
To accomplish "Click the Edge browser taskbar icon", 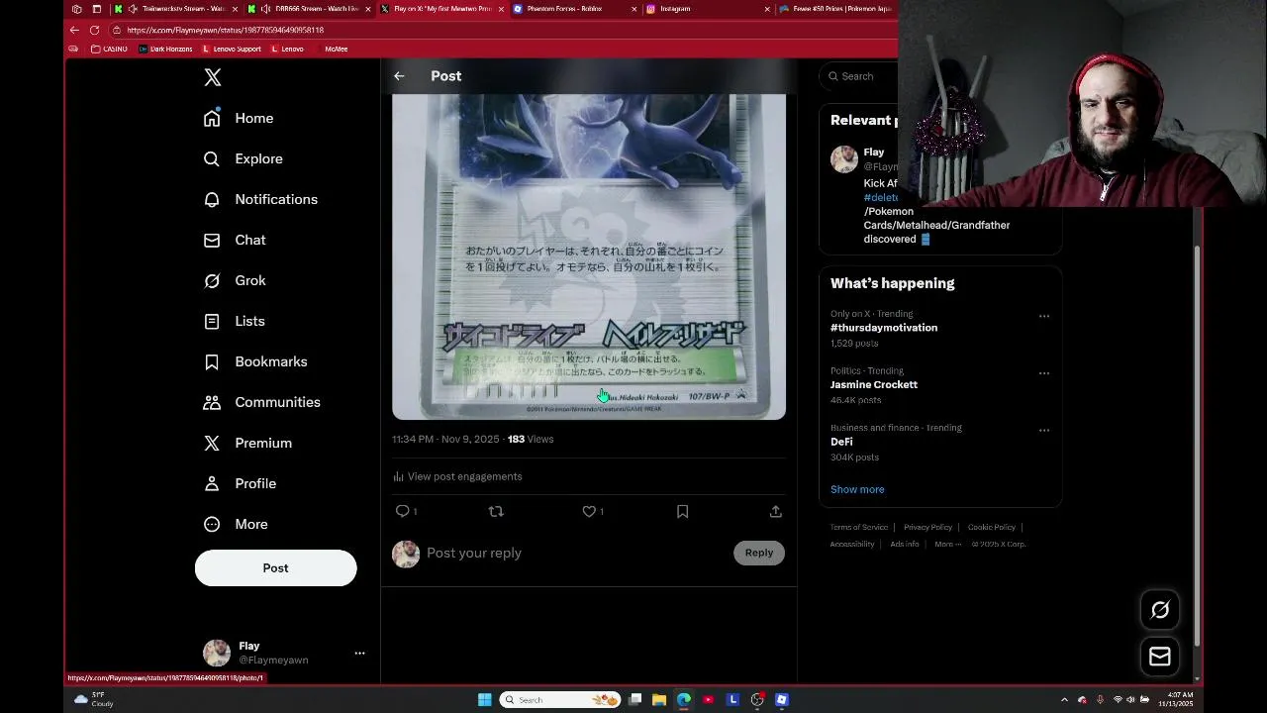I will click(683, 699).
